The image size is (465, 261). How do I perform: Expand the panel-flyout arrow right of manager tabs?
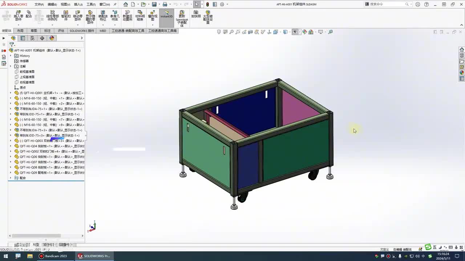pos(82,38)
